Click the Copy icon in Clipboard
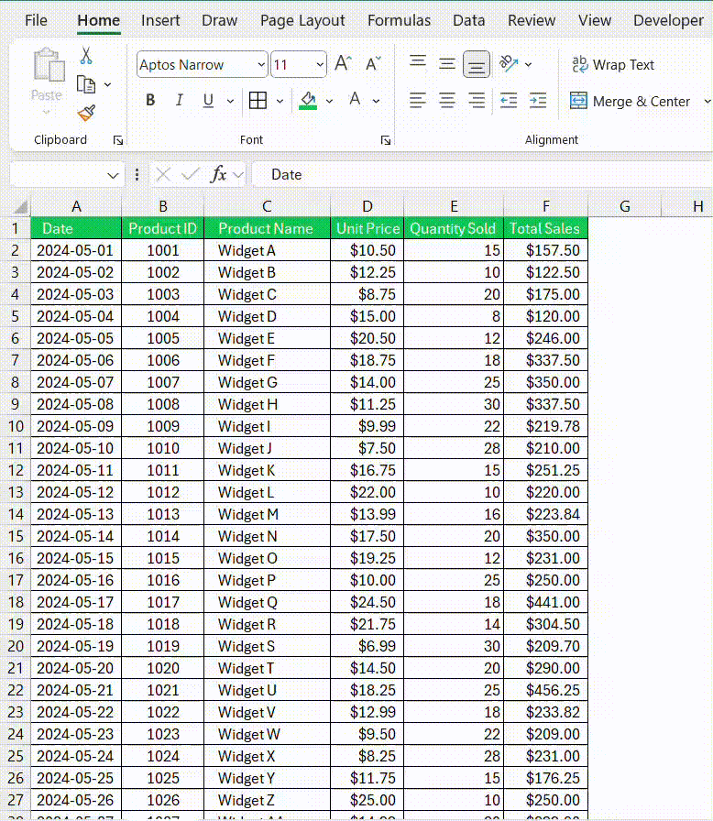 tap(86, 84)
